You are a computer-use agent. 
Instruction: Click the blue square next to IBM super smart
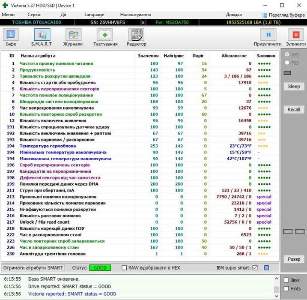coord(266,268)
